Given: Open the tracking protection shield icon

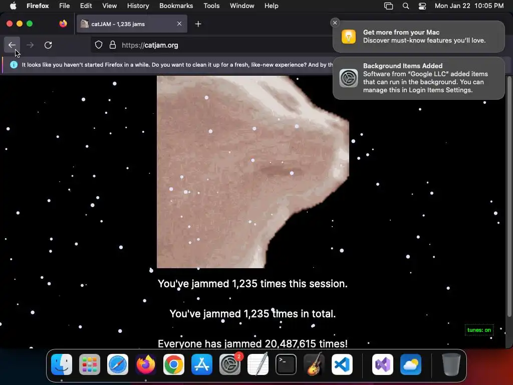Looking at the screenshot, I should (99, 45).
